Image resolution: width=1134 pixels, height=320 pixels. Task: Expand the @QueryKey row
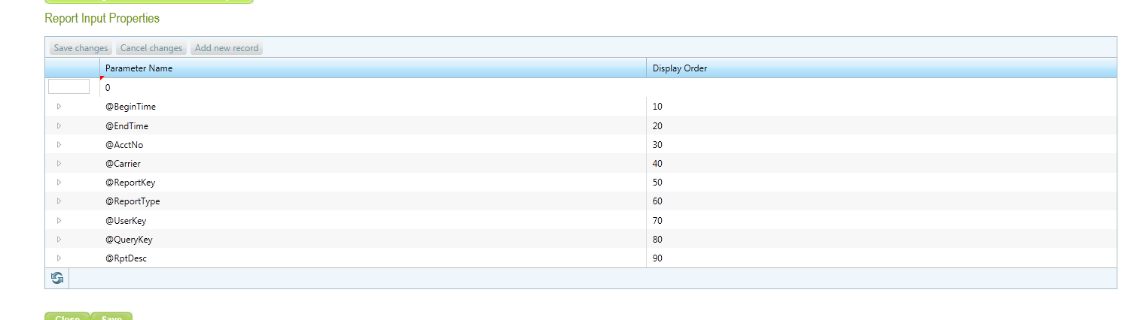(59, 239)
